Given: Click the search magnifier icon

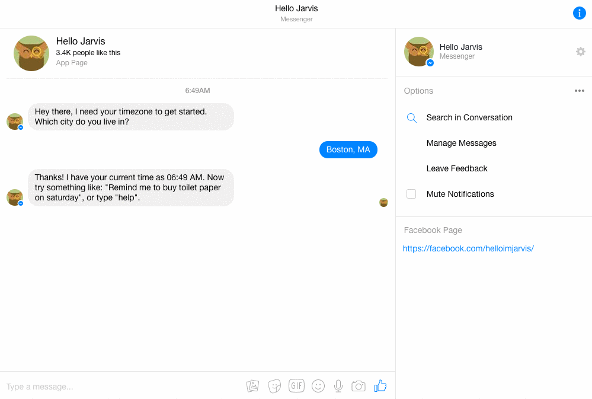Looking at the screenshot, I should click(x=412, y=117).
